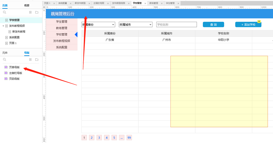Open the 概要 outline panel tab

point(27,5)
